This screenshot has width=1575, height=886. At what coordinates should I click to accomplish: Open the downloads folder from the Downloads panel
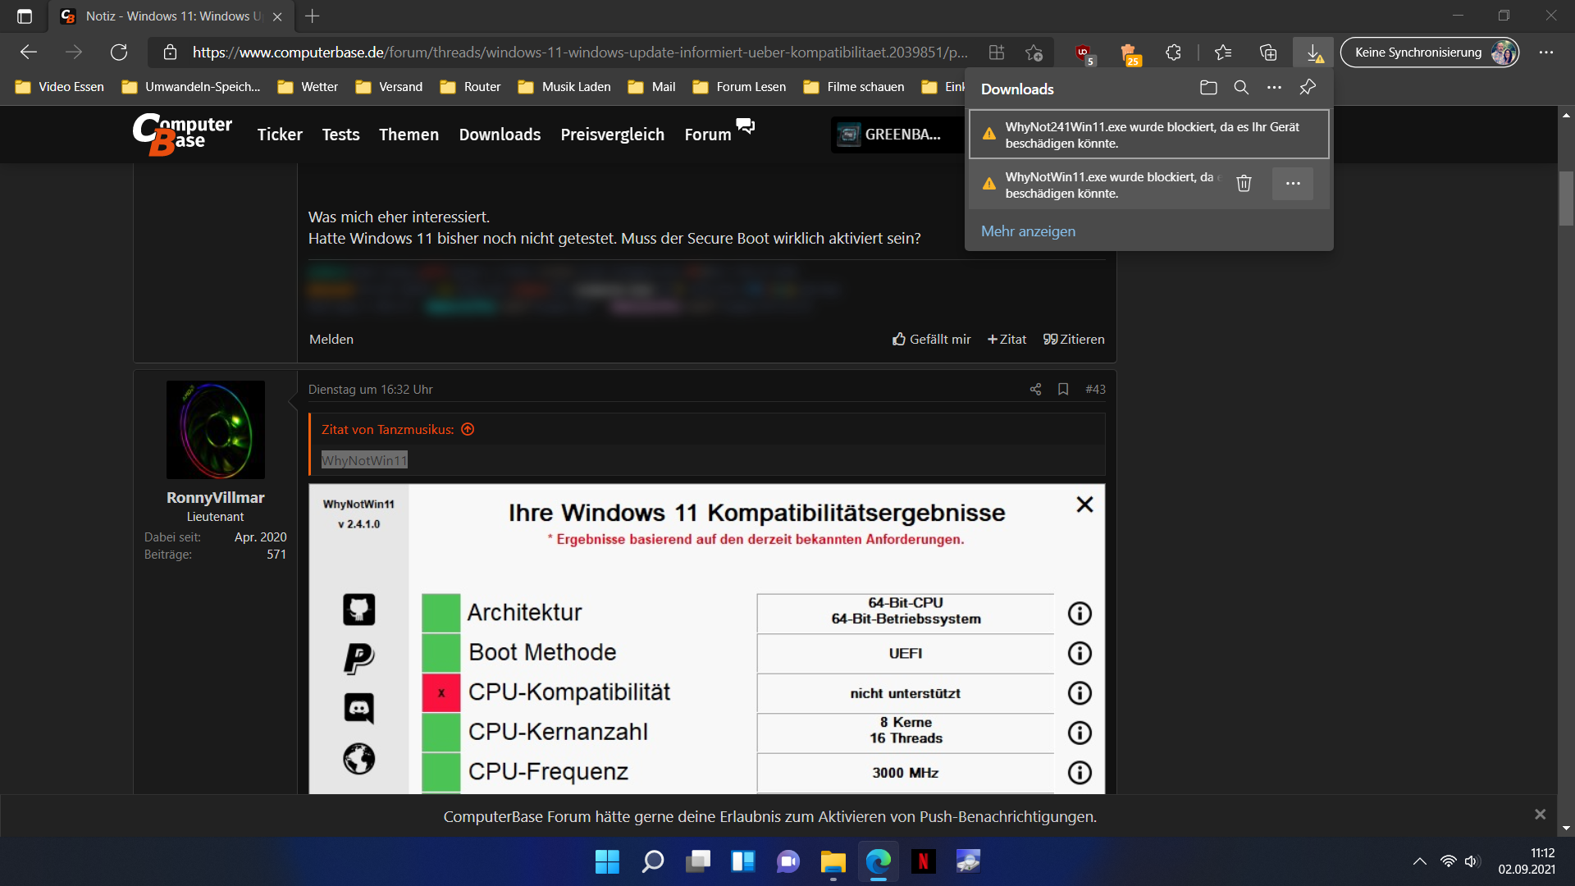point(1208,88)
